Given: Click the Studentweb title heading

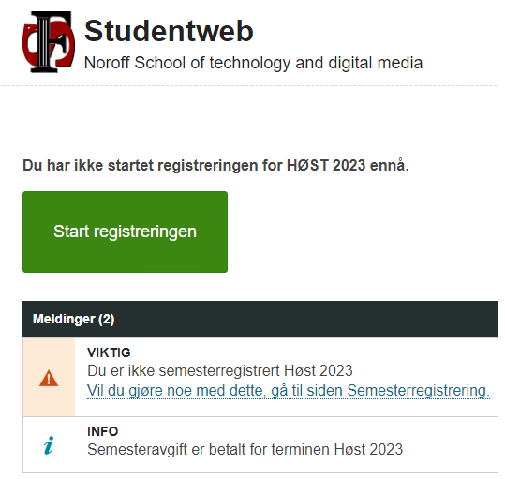Looking at the screenshot, I should [169, 31].
